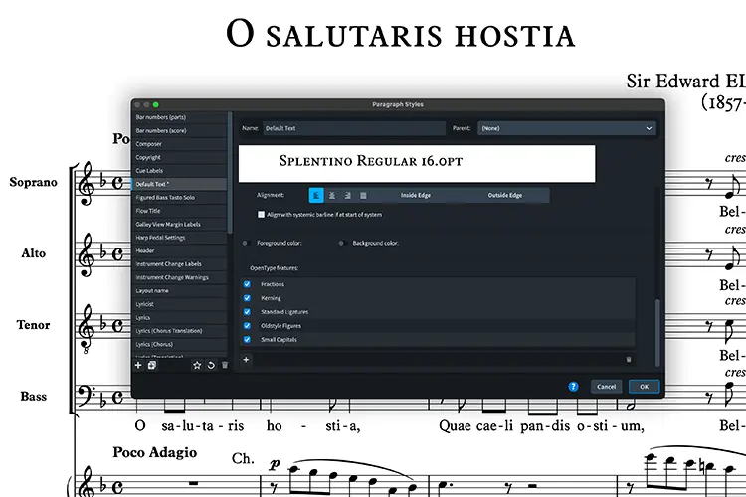Select right alignment icon

(x=348, y=196)
